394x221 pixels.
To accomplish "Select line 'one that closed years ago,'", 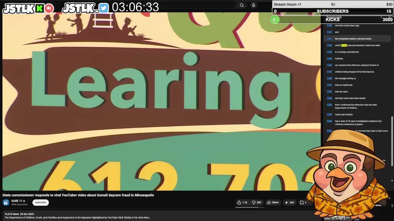I will pyautogui.click(x=347, y=25).
